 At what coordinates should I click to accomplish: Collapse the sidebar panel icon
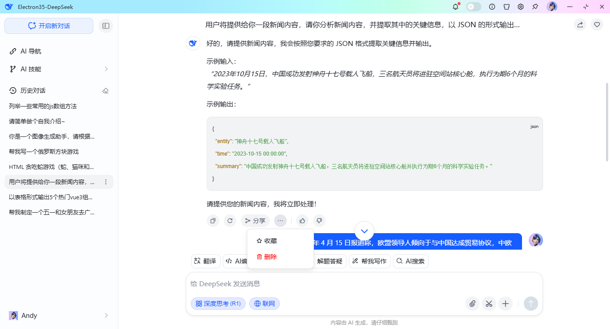pos(106,26)
